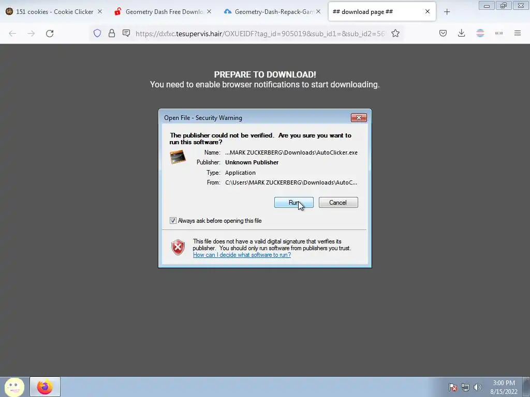
Task: Open the striped round toolbar extension icon
Action: click(480, 33)
